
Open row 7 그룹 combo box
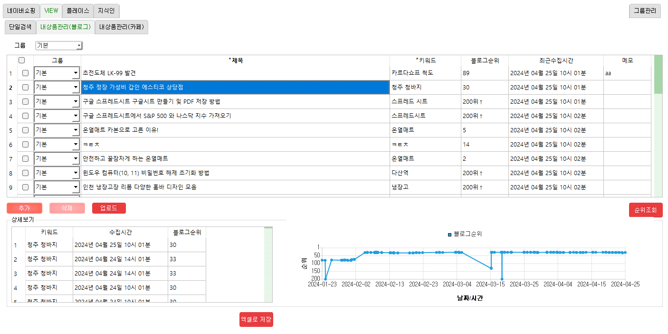pyautogui.click(x=76, y=159)
